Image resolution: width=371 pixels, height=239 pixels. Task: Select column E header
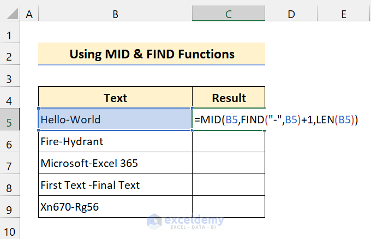click(344, 13)
